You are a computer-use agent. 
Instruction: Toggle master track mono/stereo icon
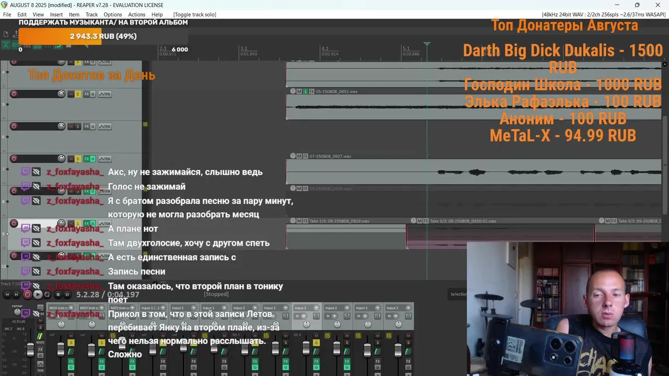pos(40,307)
